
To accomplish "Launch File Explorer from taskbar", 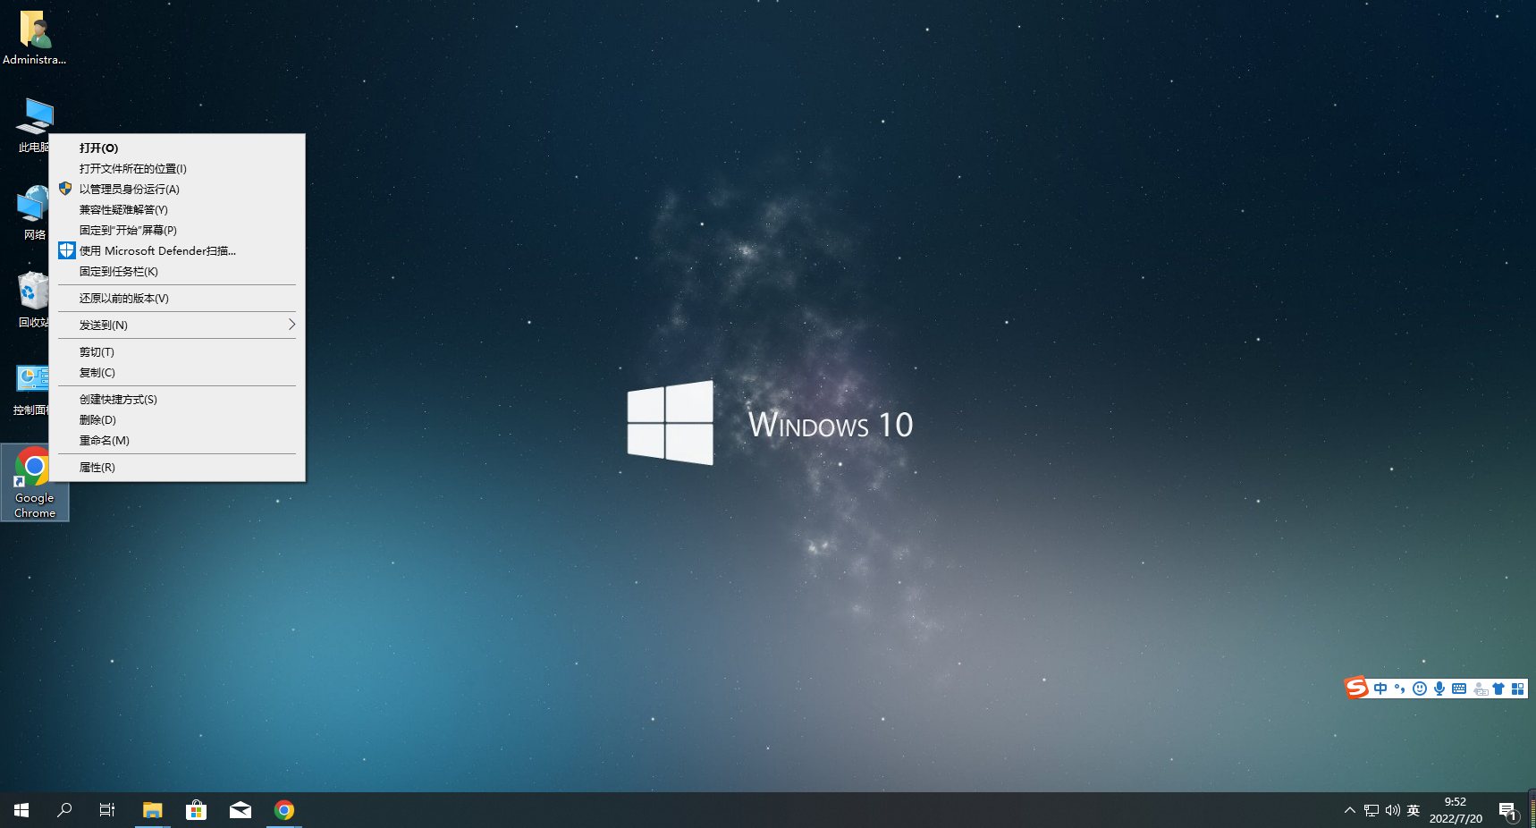I will click(152, 810).
